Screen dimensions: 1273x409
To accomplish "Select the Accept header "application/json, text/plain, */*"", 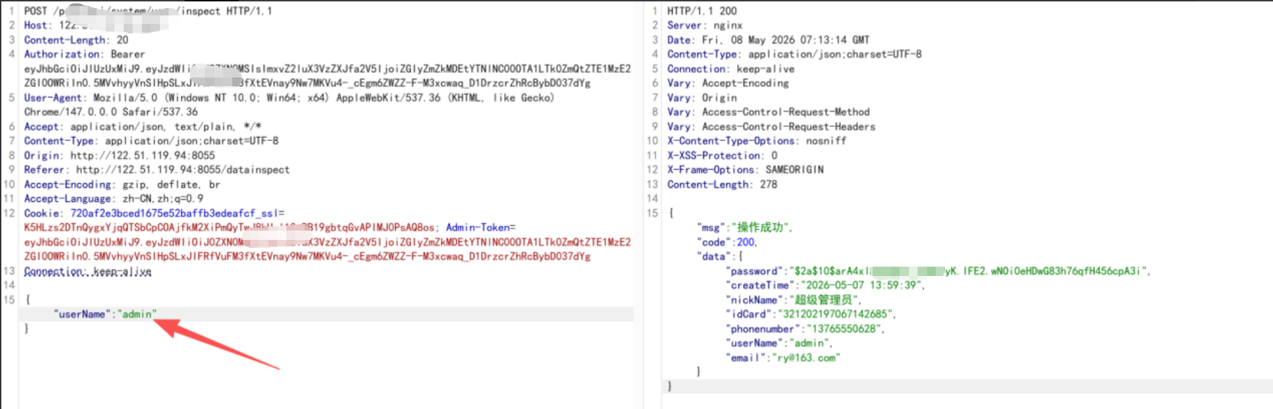I will pos(143,127).
